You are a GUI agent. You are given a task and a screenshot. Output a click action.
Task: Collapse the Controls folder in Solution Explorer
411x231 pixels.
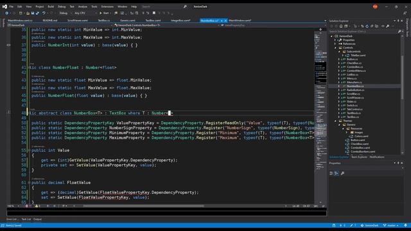(335, 47)
